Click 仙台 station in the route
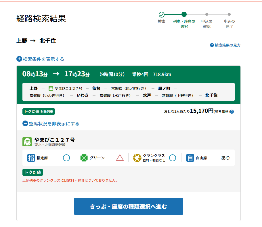 coord(96,88)
